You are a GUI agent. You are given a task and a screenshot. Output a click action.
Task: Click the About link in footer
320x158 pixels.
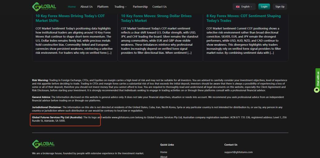pyautogui.click(x=164, y=156)
